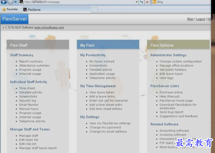
Task: Click the Refresh page icon
Action: pyautogui.click(x=142, y=2)
